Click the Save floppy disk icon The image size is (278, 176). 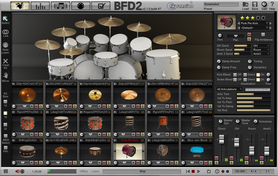click(255, 4)
